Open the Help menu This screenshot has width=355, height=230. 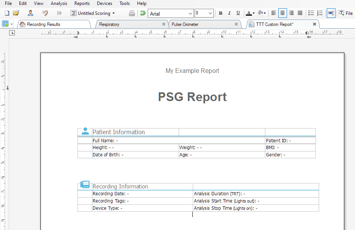click(142, 3)
